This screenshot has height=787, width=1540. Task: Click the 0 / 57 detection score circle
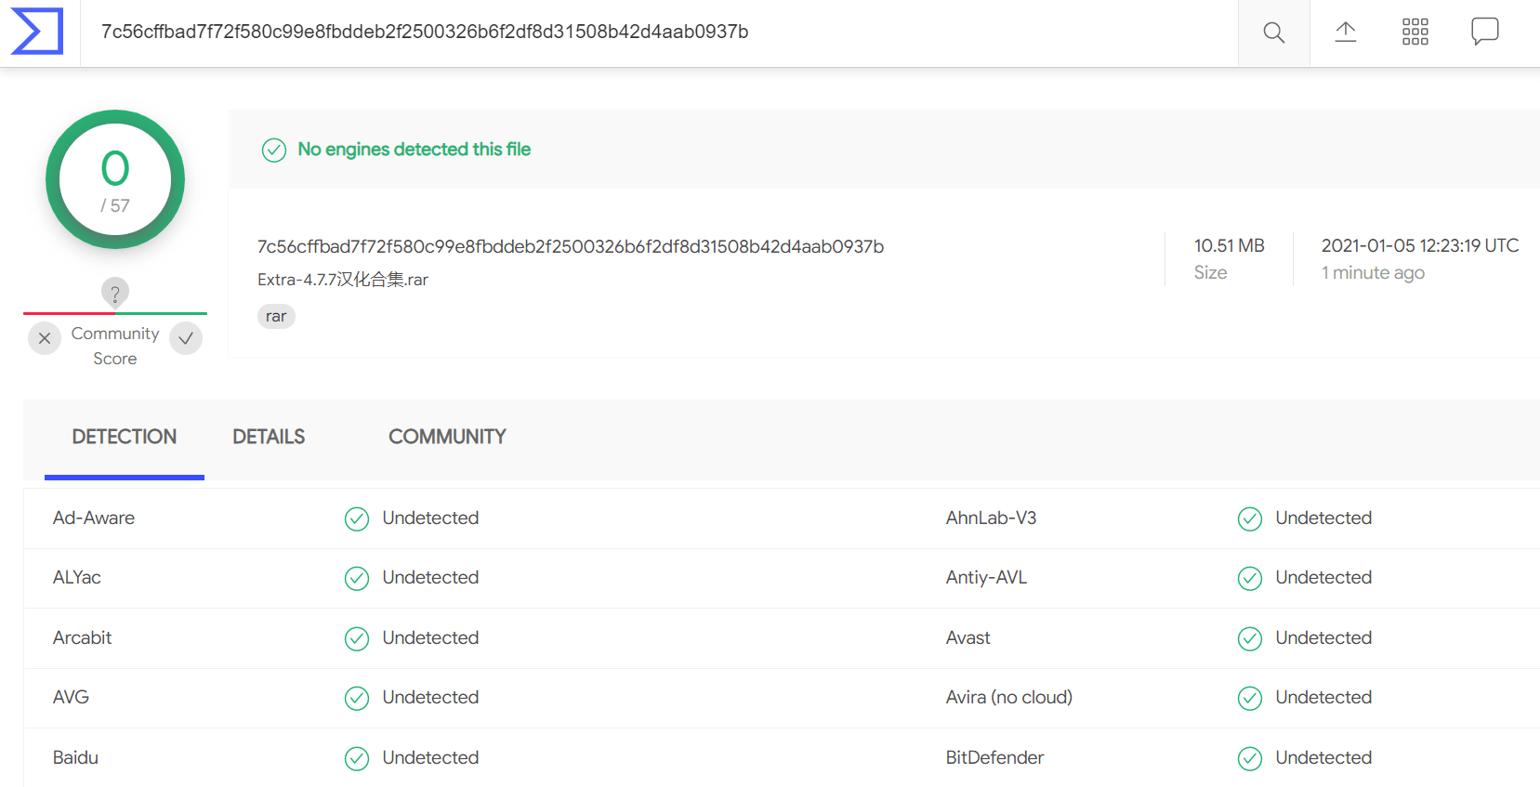point(115,179)
